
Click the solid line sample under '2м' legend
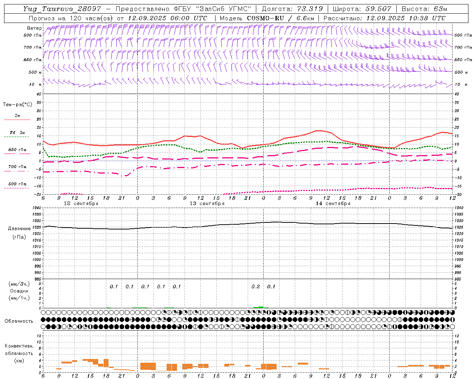pyautogui.click(x=17, y=120)
